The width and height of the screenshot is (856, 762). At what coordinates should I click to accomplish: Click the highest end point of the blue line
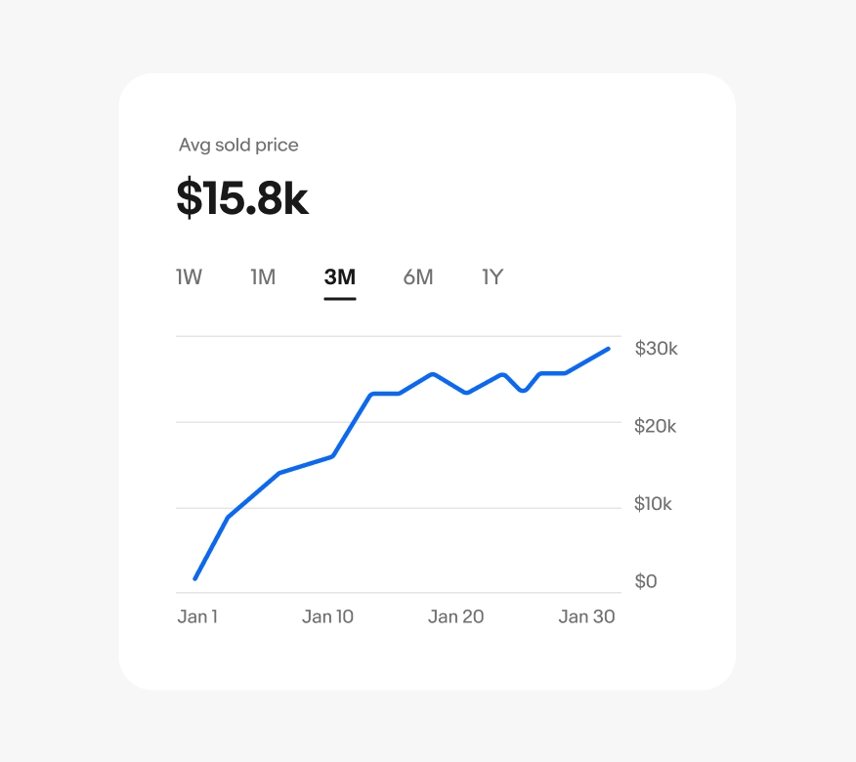tap(609, 349)
